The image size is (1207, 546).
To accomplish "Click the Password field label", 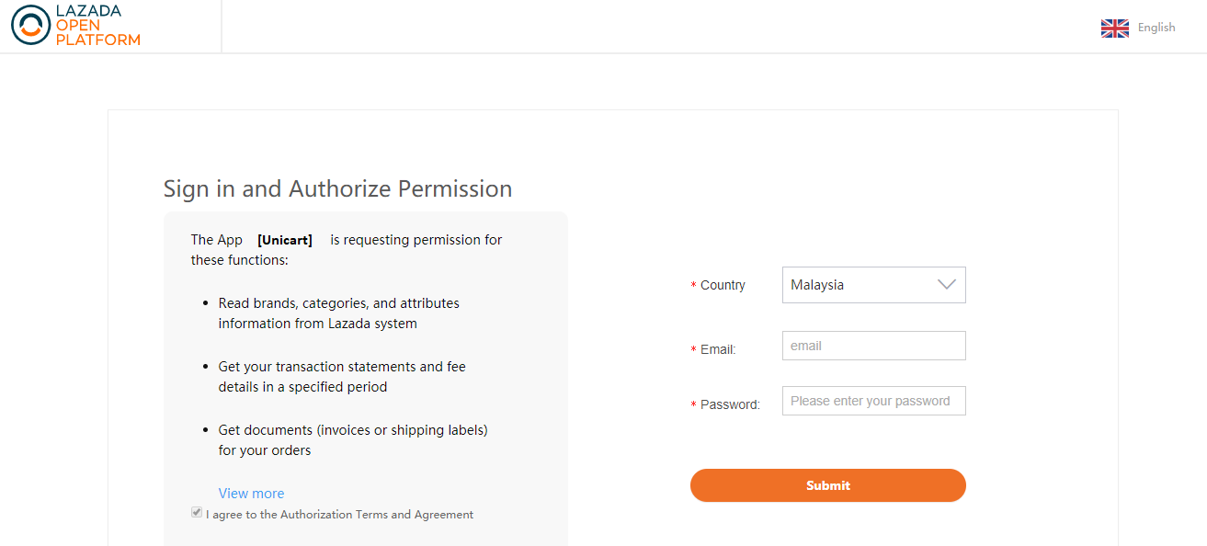I will tap(730, 404).
